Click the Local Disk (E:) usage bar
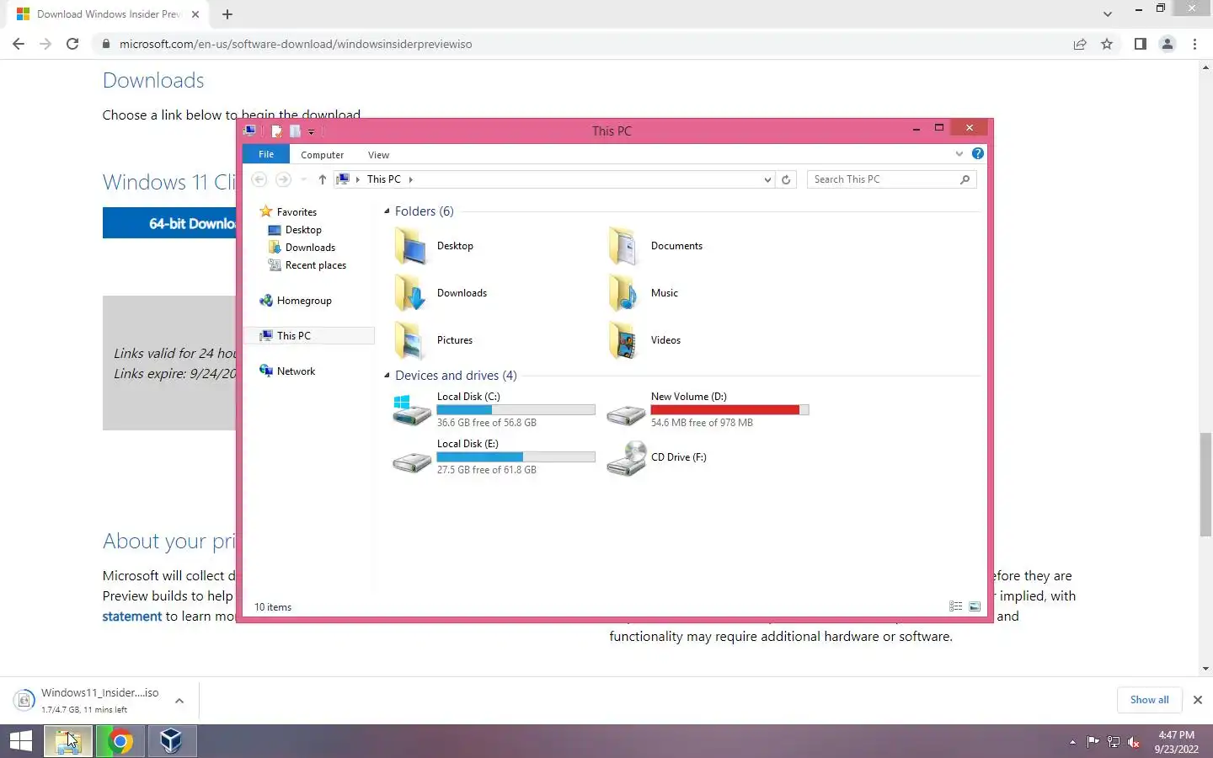This screenshot has width=1213, height=758. point(516,457)
